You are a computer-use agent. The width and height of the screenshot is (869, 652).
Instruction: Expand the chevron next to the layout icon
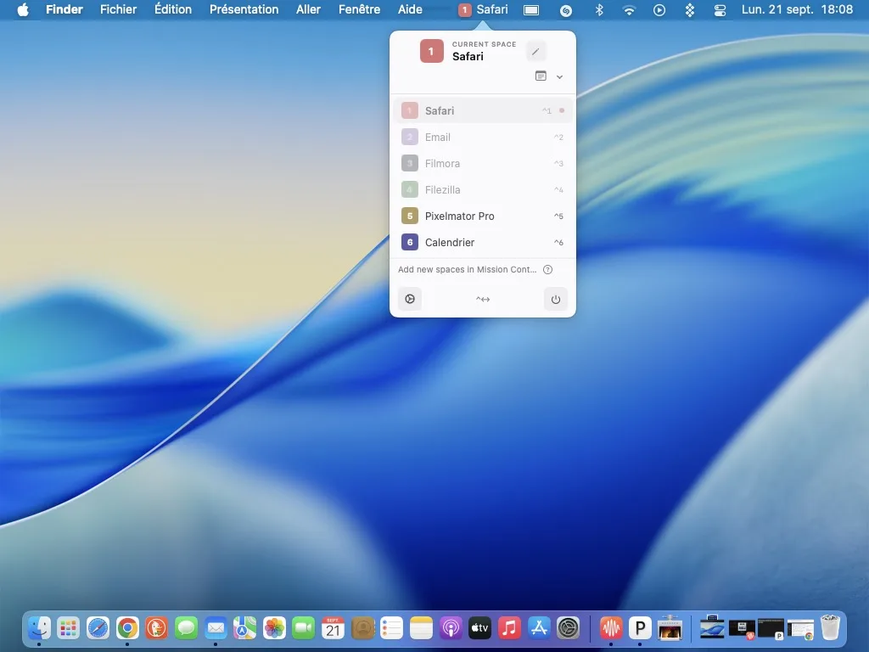pos(560,77)
